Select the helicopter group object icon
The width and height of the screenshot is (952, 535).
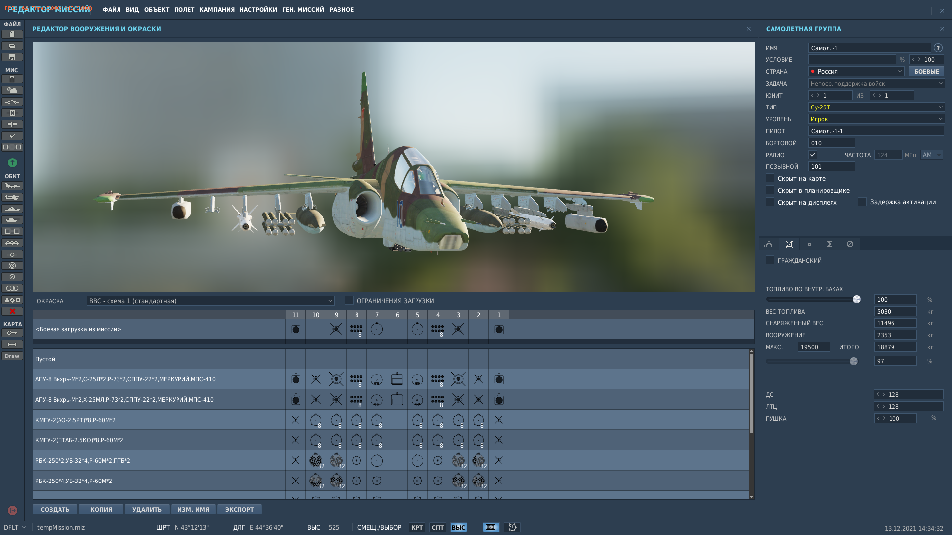[x=12, y=197]
